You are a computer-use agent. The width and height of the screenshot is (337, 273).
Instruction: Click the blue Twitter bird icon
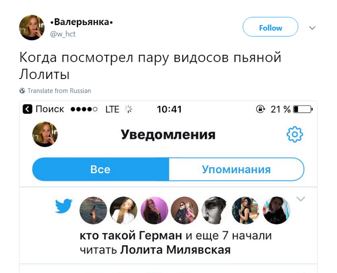64,206
